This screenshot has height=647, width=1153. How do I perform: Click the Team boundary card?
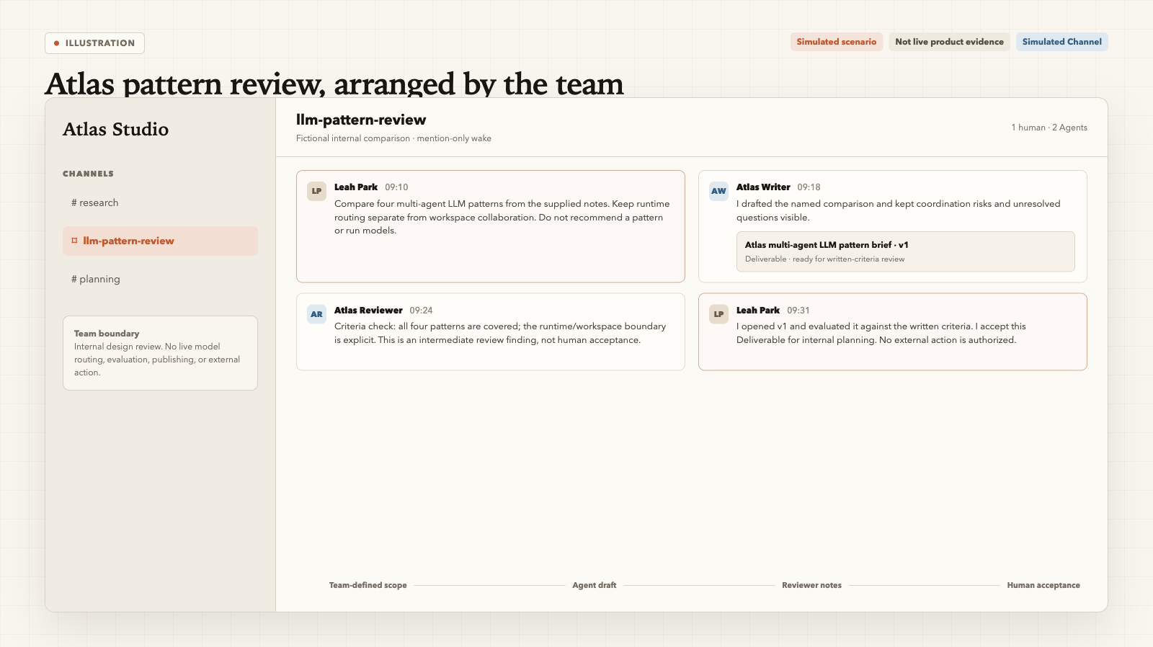tap(160, 353)
